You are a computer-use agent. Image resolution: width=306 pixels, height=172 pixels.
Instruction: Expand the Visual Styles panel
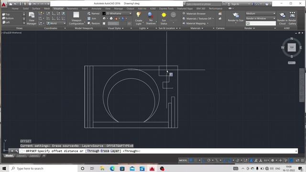click(116, 28)
